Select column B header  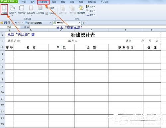click(31, 30)
